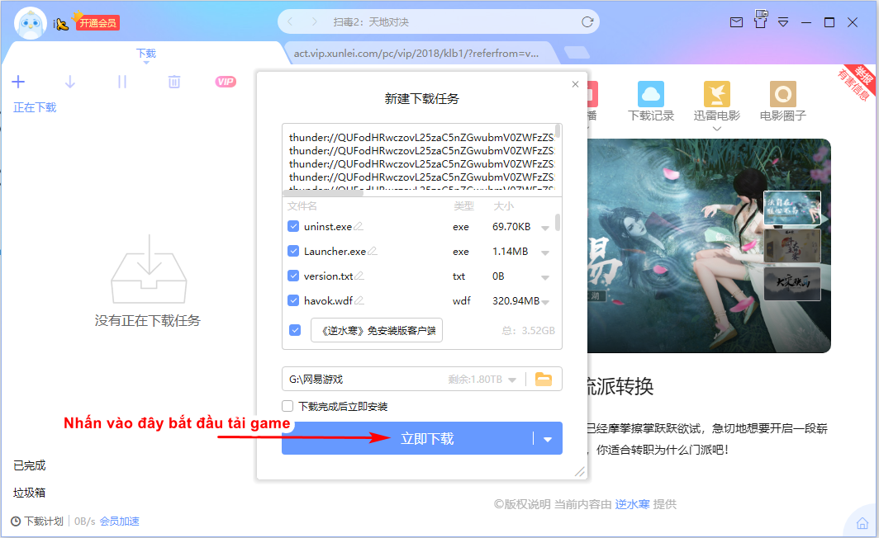
Task: Click the plus icon to add new download
Action: pos(18,82)
